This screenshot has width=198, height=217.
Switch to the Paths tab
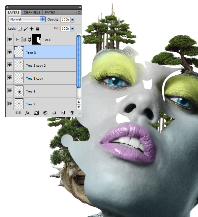pos(50,13)
